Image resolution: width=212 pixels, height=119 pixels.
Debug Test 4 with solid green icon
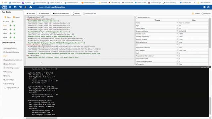pyautogui.click(x=14, y=37)
